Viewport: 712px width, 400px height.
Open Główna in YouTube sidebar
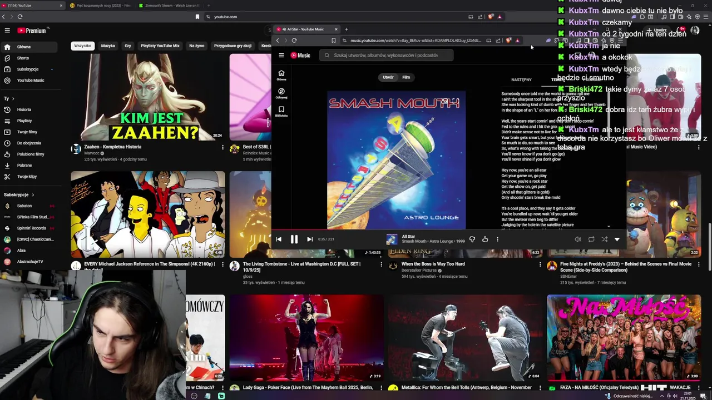click(29, 47)
